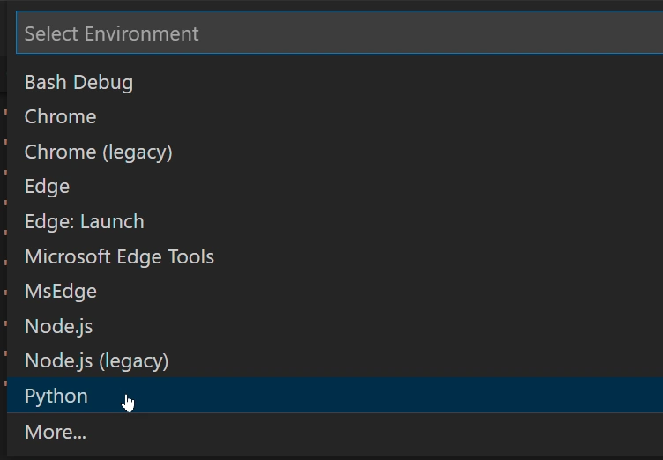Pick the legacy Chrome debugger entry
This screenshot has width=663, height=460.
[x=99, y=152]
